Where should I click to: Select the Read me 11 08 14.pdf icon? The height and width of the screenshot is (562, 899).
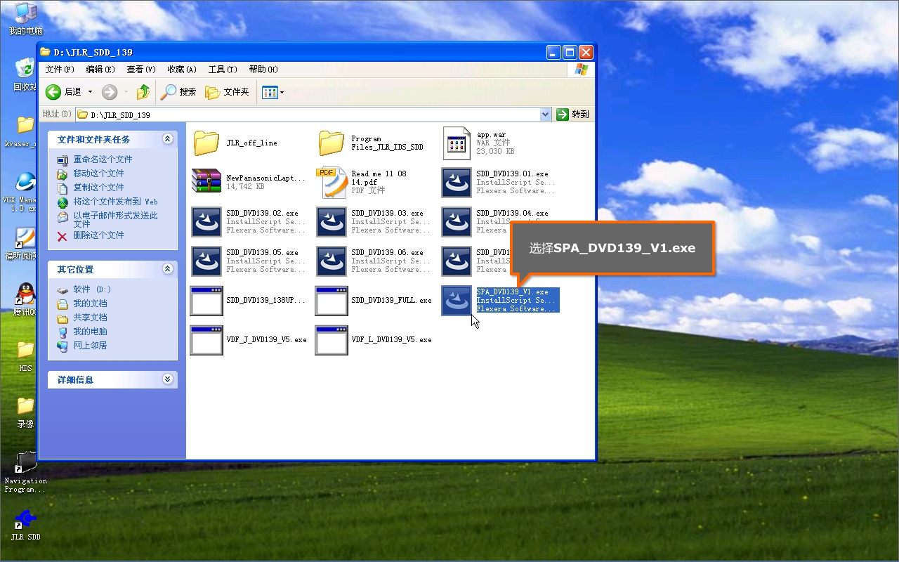pyautogui.click(x=332, y=183)
